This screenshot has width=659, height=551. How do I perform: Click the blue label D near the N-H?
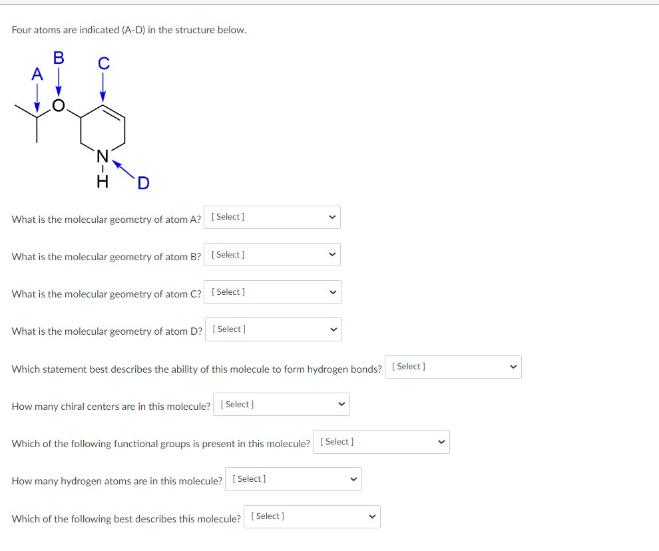point(142,182)
